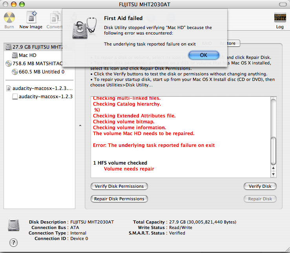Click 'Error: The underlying task reported failure' line

coord(154,145)
